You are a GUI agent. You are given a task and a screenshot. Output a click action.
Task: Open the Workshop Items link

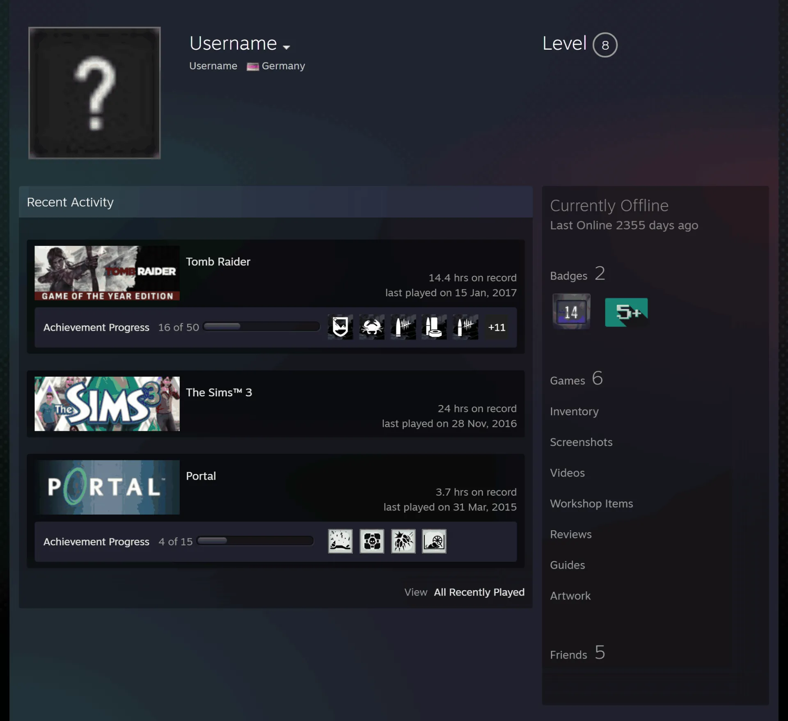point(591,504)
